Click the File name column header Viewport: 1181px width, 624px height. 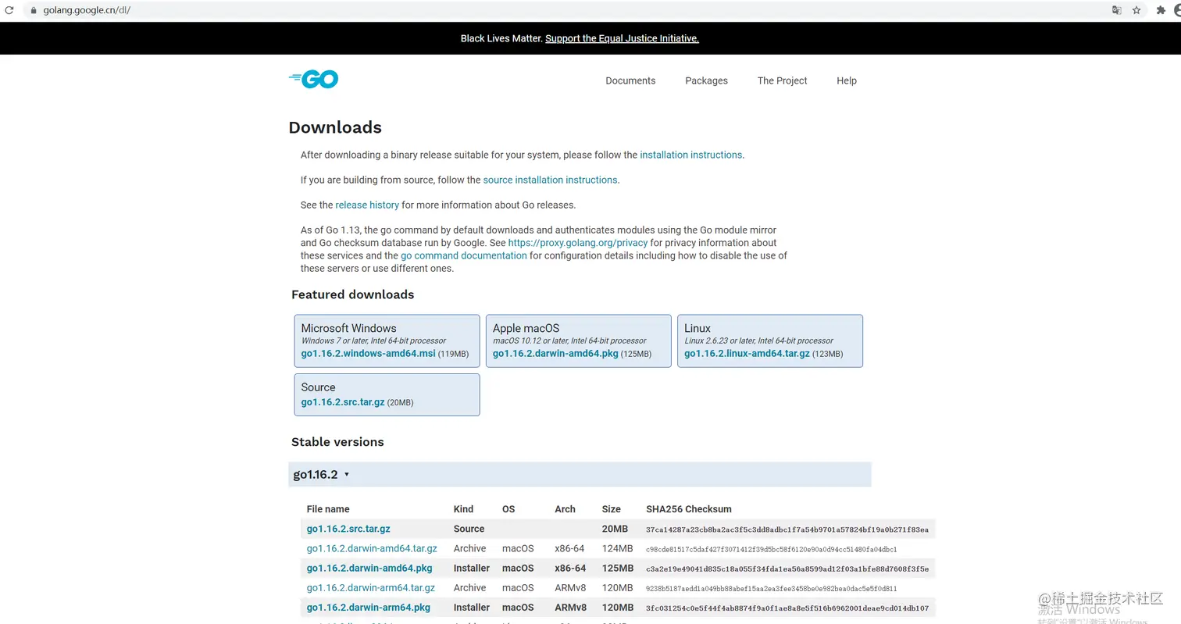328,509
